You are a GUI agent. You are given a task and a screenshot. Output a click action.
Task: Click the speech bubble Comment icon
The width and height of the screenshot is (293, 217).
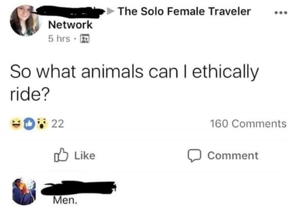[x=193, y=156]
